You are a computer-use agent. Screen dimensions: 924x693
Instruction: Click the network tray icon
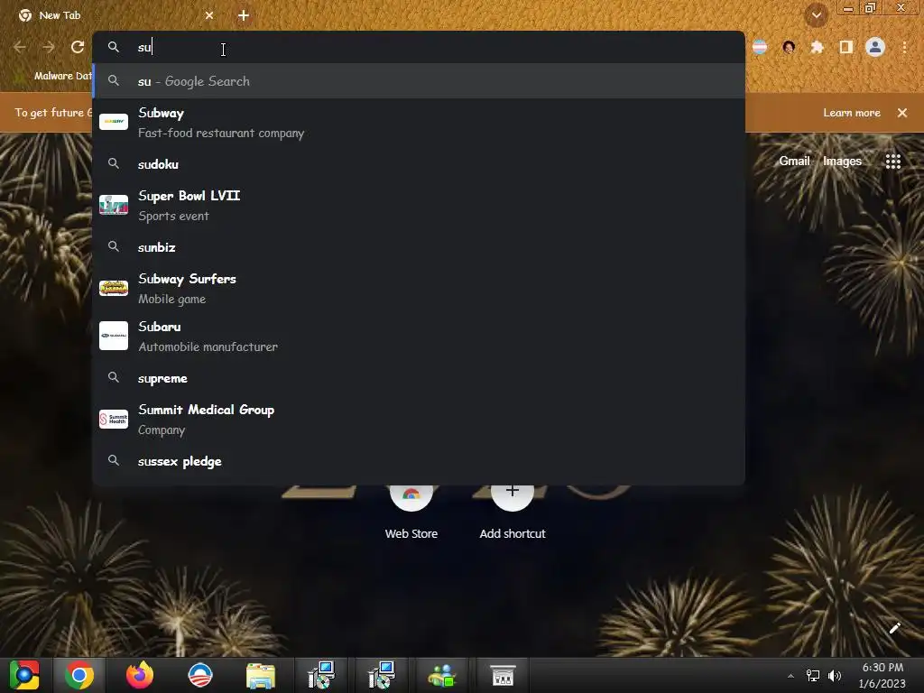click(813, 676)
